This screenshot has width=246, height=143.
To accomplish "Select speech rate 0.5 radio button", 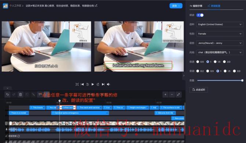I will click(x=198, y=62).
